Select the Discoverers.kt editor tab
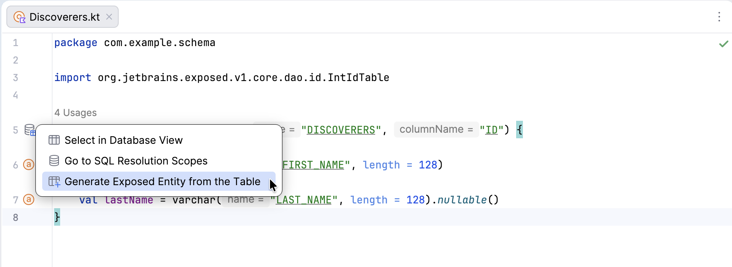Viewport: 732px width, 267px height. (63, 17)
